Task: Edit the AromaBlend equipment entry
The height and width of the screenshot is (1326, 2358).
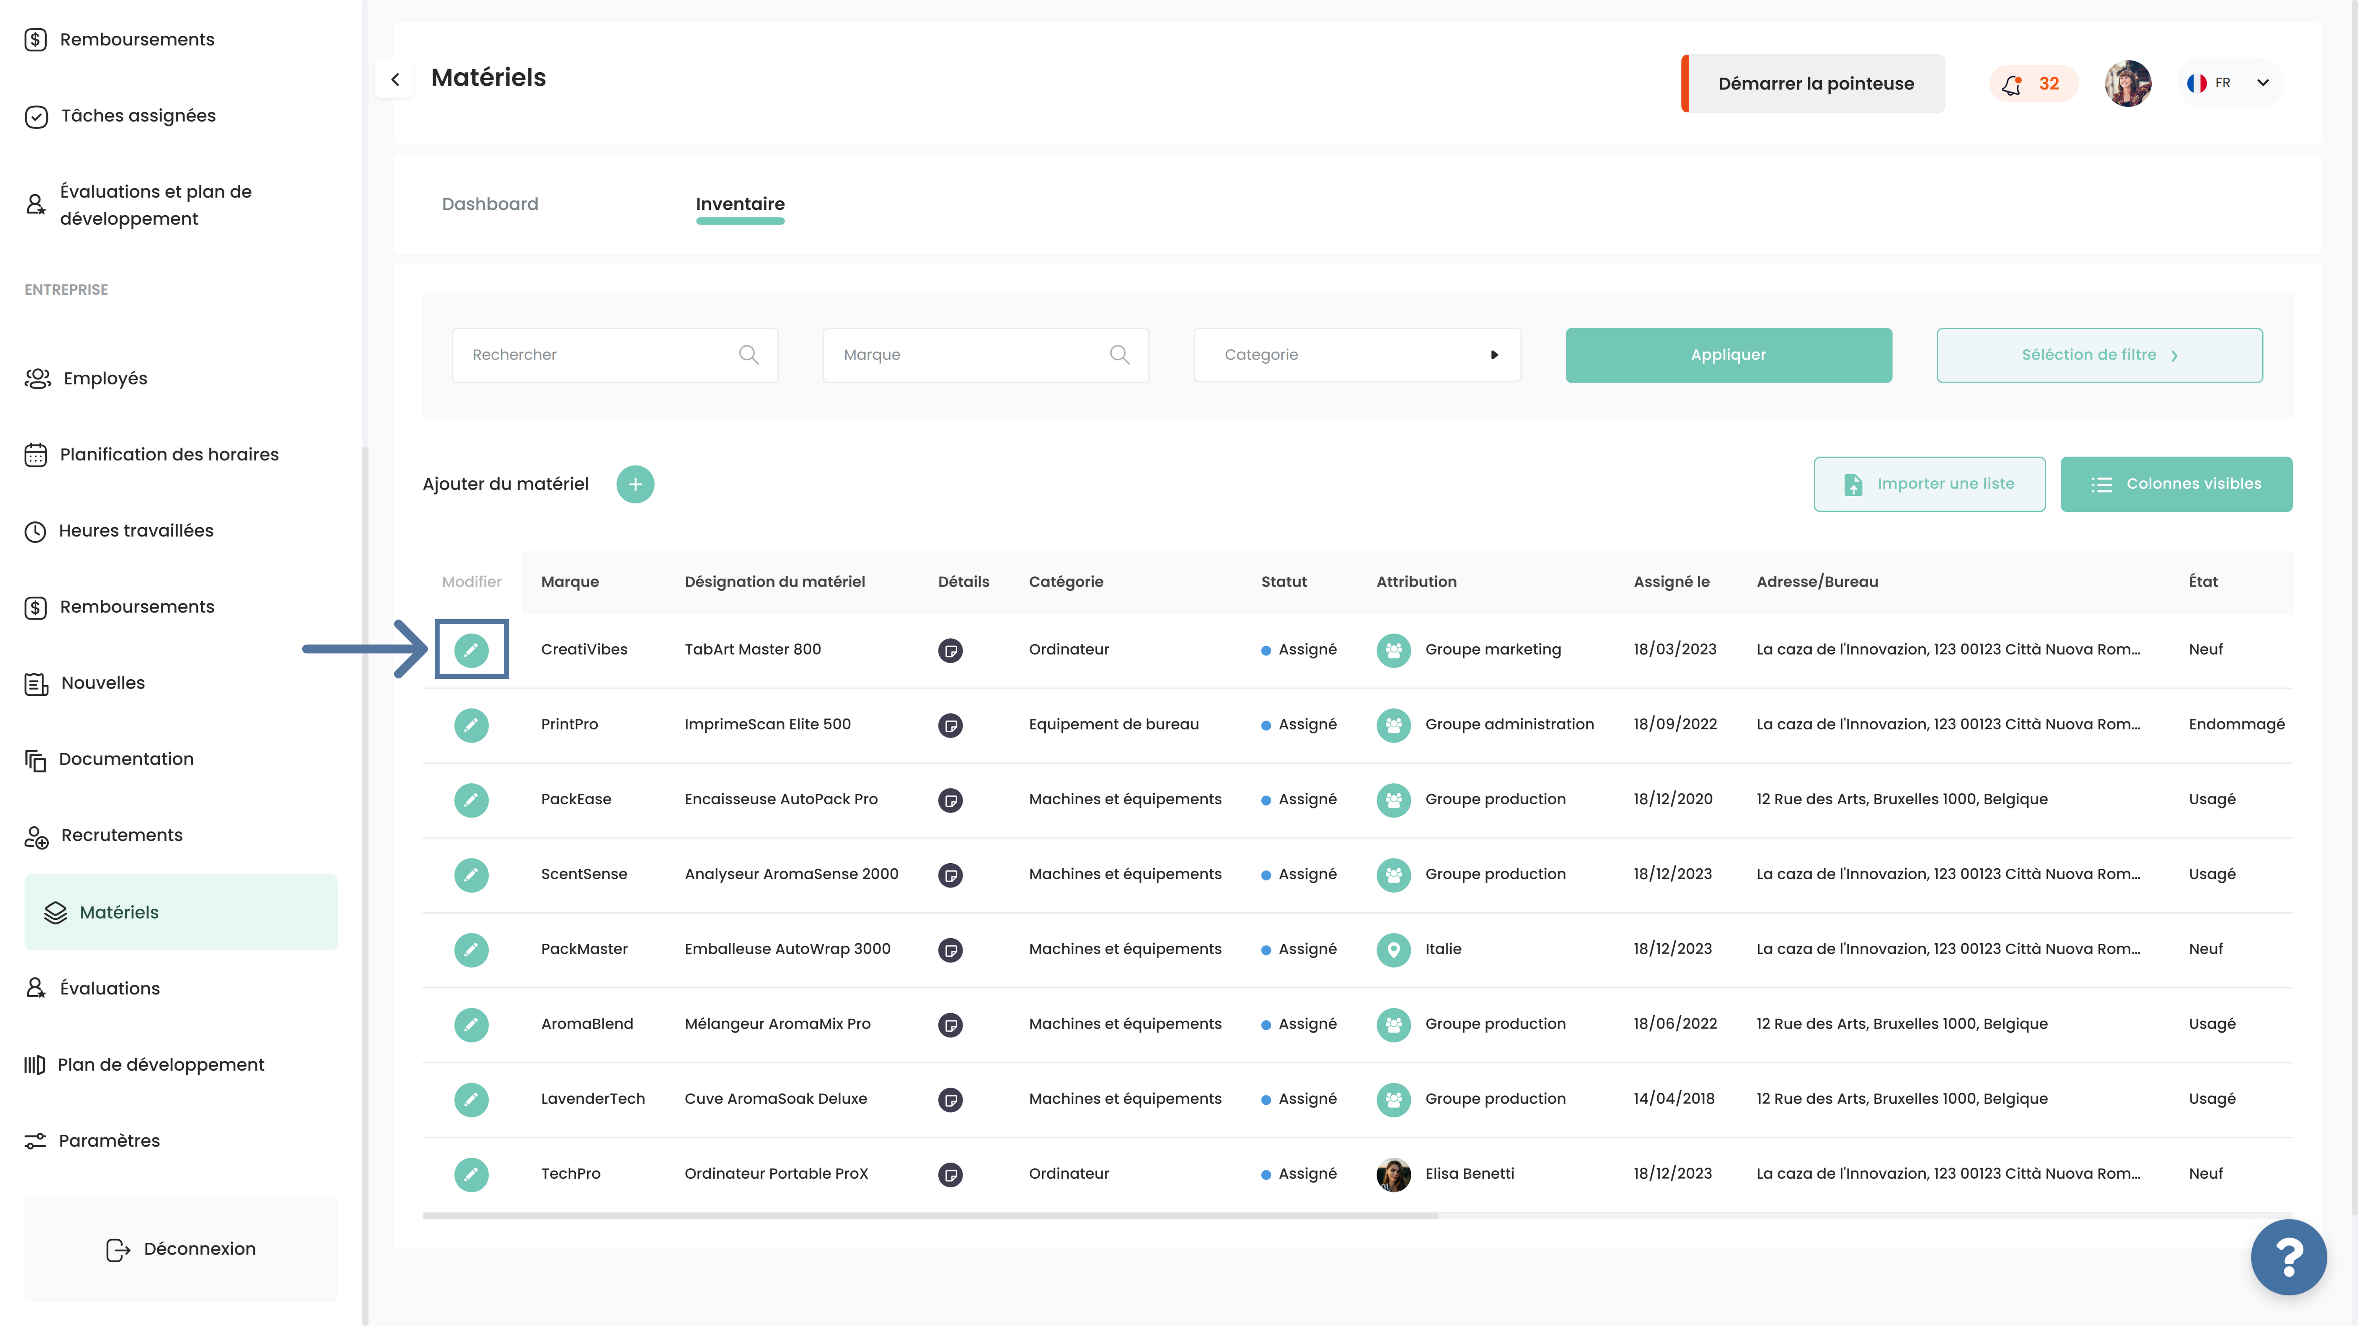Action: (x=472, y=1025)
